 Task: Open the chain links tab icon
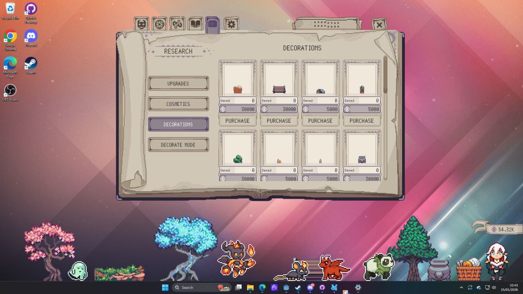(x=177, y=24)
